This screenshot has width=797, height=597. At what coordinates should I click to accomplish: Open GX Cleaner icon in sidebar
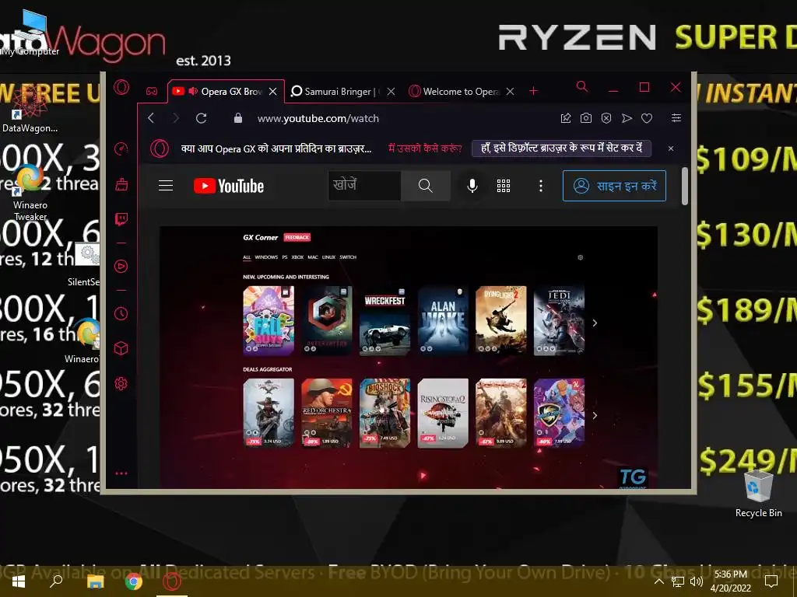121,184
